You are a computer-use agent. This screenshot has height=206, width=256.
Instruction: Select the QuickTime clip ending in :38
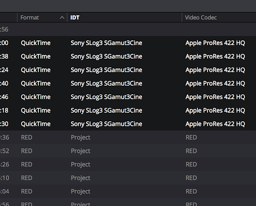pos(128,57)
